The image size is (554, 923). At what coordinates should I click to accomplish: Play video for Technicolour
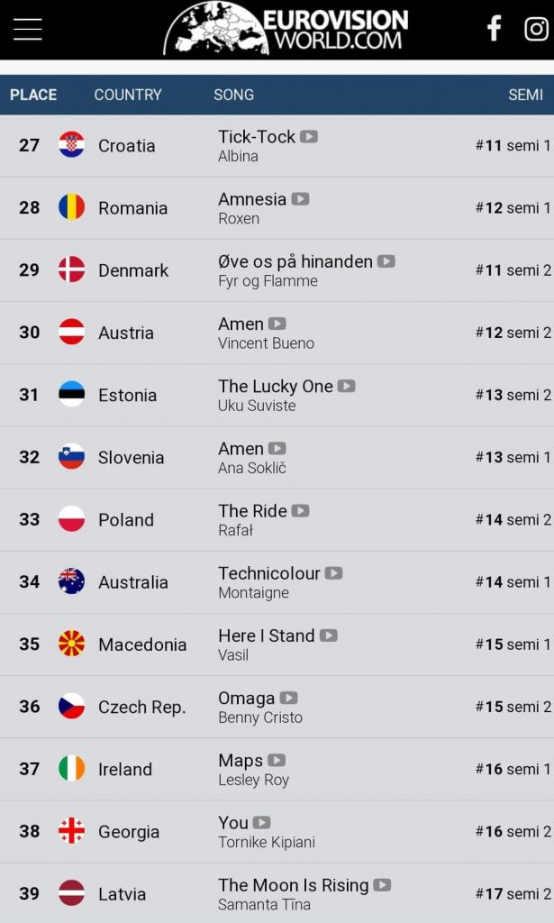pos(334,573)
